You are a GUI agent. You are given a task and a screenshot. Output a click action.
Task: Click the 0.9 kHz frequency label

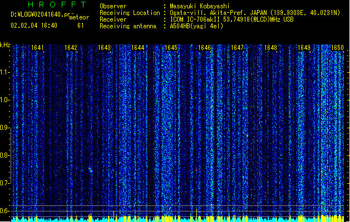4,128
